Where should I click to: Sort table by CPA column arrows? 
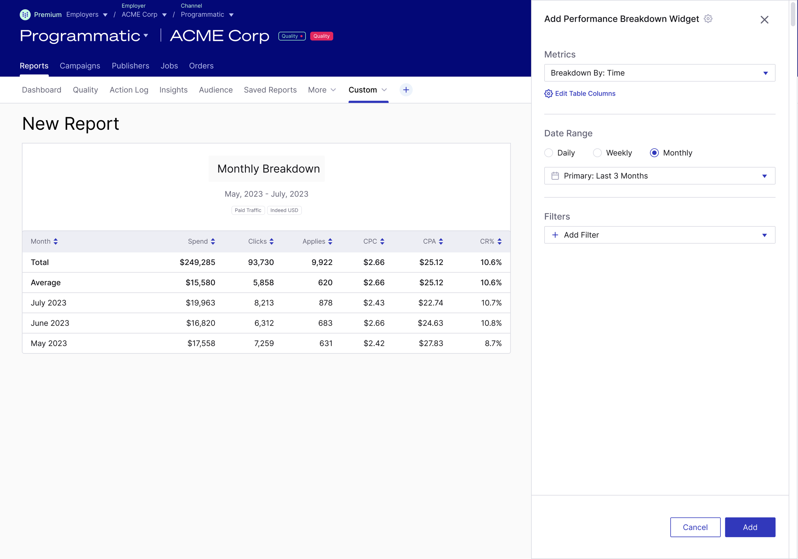(x=441, y=241)
